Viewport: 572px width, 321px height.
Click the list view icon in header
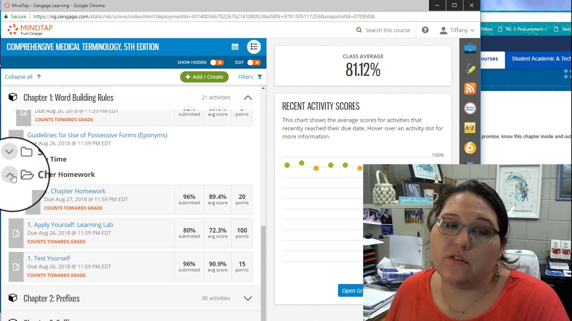click(254, 47)
